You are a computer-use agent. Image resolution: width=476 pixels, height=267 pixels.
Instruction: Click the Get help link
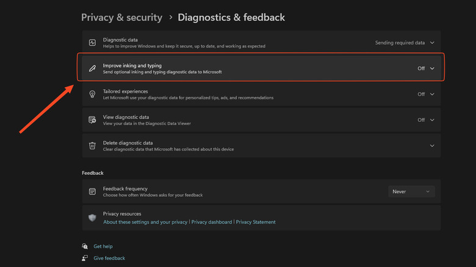103,246
